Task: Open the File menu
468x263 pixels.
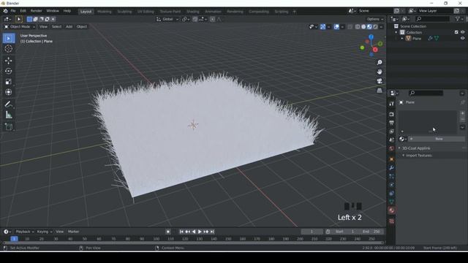Action: pyautogui.click(x=13, y=11)
